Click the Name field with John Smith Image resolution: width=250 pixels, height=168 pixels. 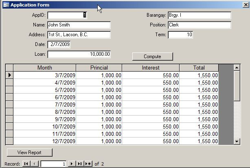[x=79, y=25]
